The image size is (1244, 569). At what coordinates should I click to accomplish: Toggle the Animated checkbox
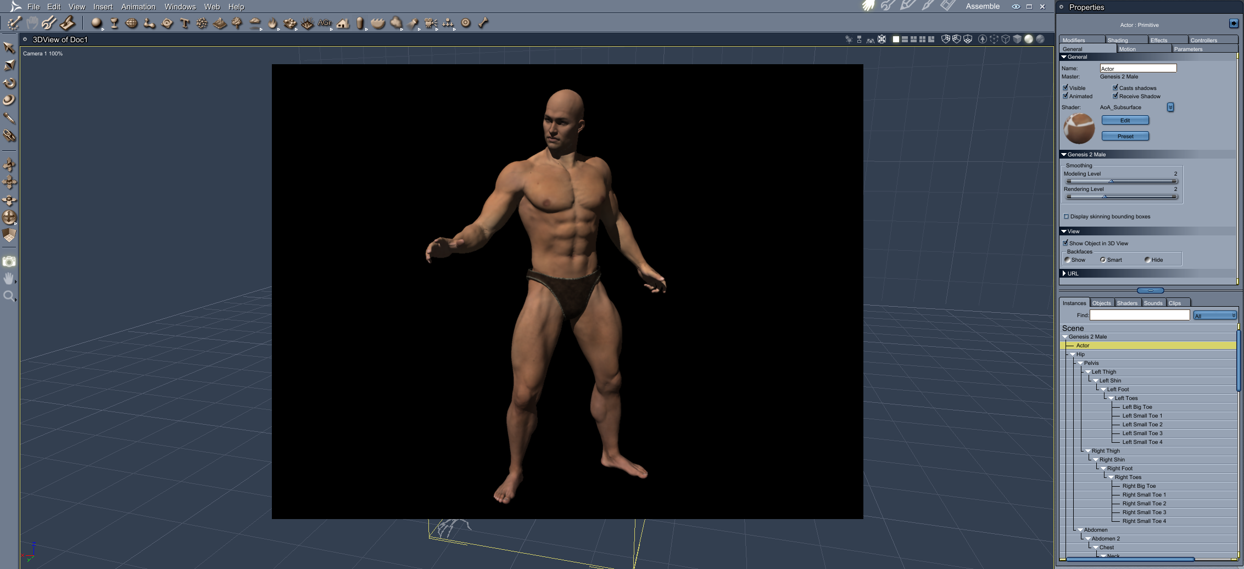pyautogui.click(x=1066, y=95)
